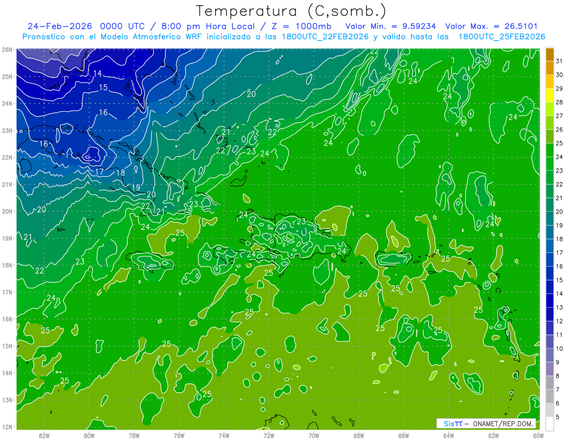Image resolution: width=572 pixels, height=442 pixels.
Task: Click the "19" contour label on the map
Action: click(136, 188)
